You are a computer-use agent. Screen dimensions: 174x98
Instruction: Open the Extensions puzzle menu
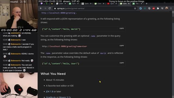(158, 8)
